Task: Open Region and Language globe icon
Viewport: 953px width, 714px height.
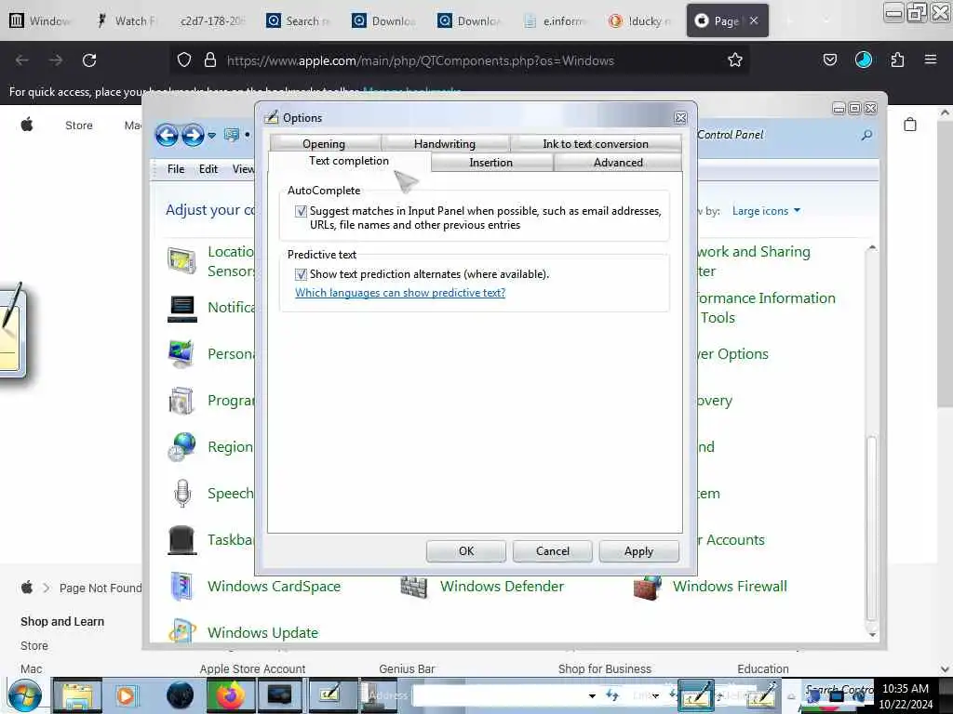Action: pos(181,447)
